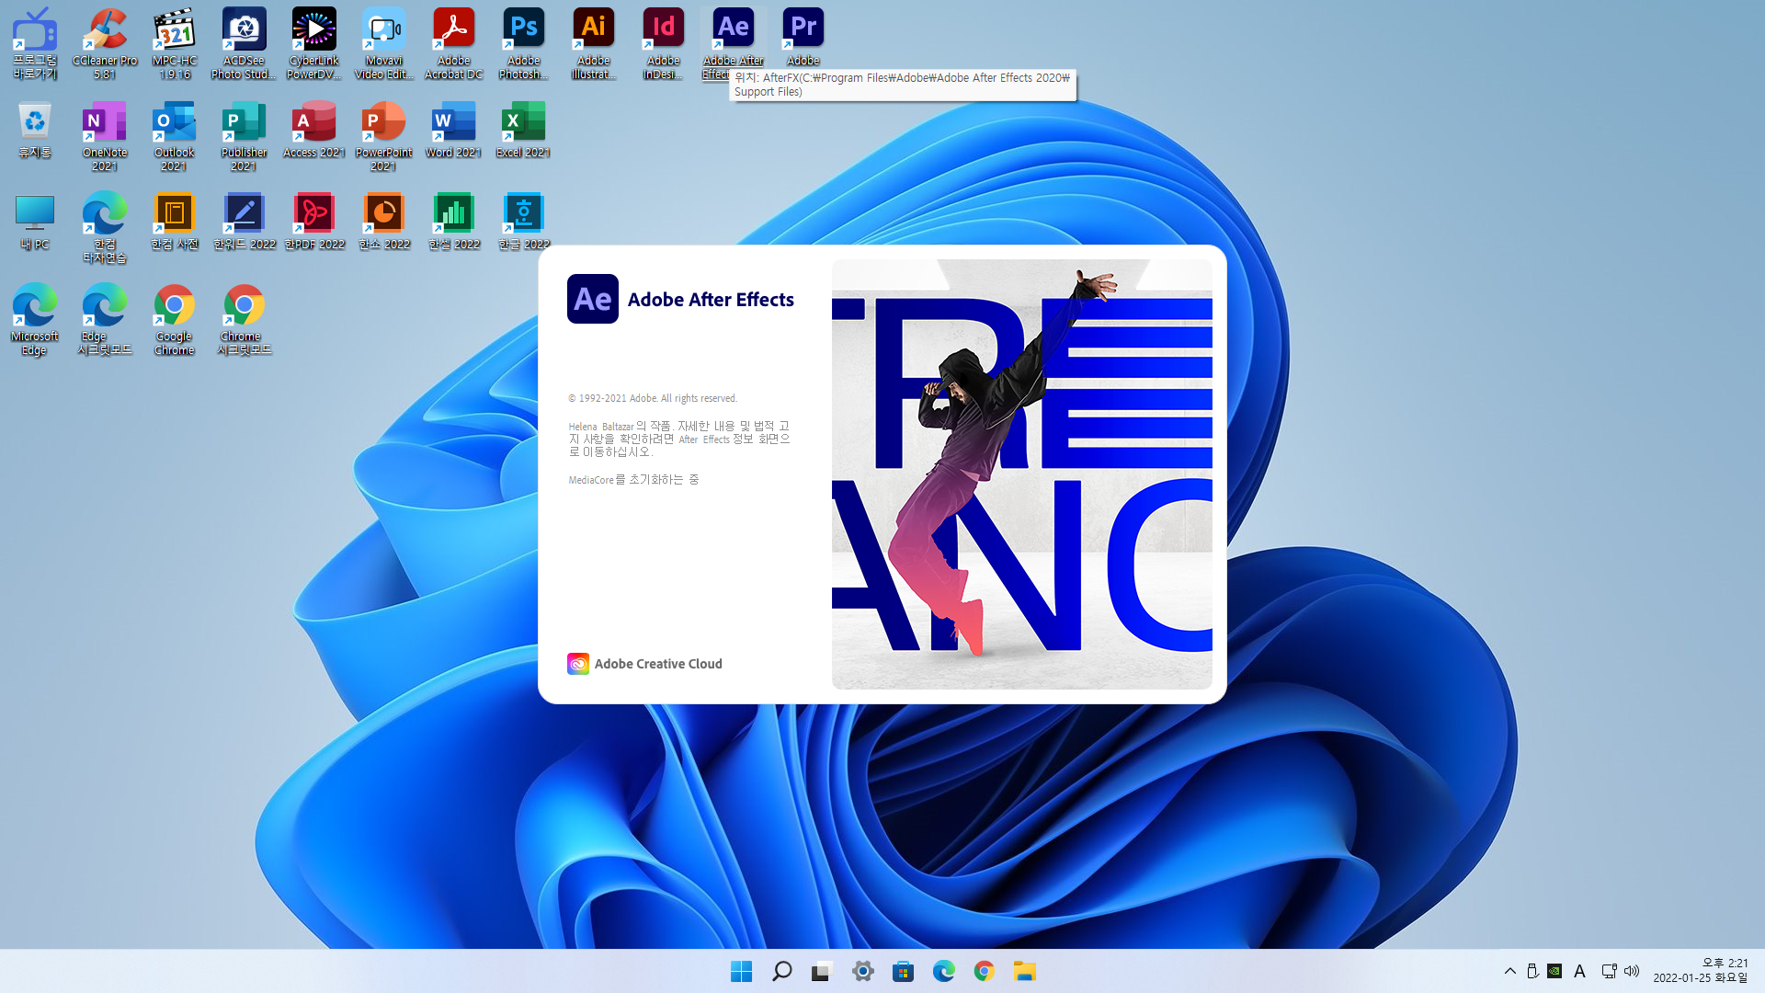The height and width of the screenshot is (993, 1765).
Task: Open the Windows Start menu button
Action: pyautogui.click(x=741, y=971)
